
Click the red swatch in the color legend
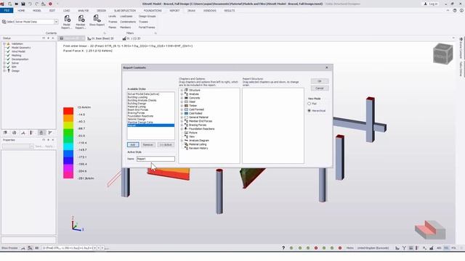click(x=68, y=111)
